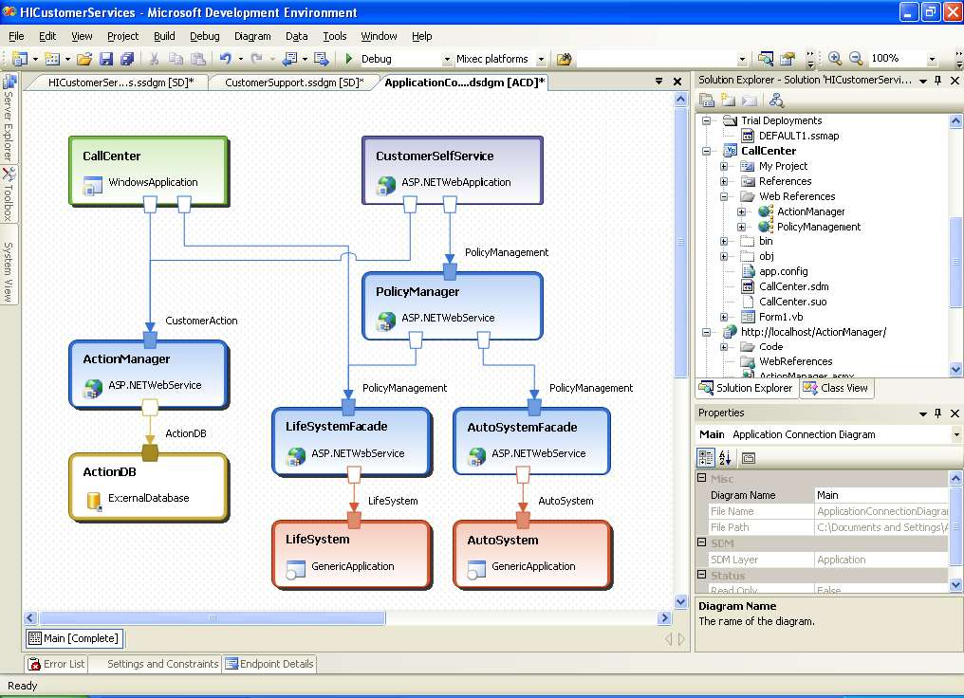Pin the Solution Explorer panel

pyautogui.click(x=938, y=81)
